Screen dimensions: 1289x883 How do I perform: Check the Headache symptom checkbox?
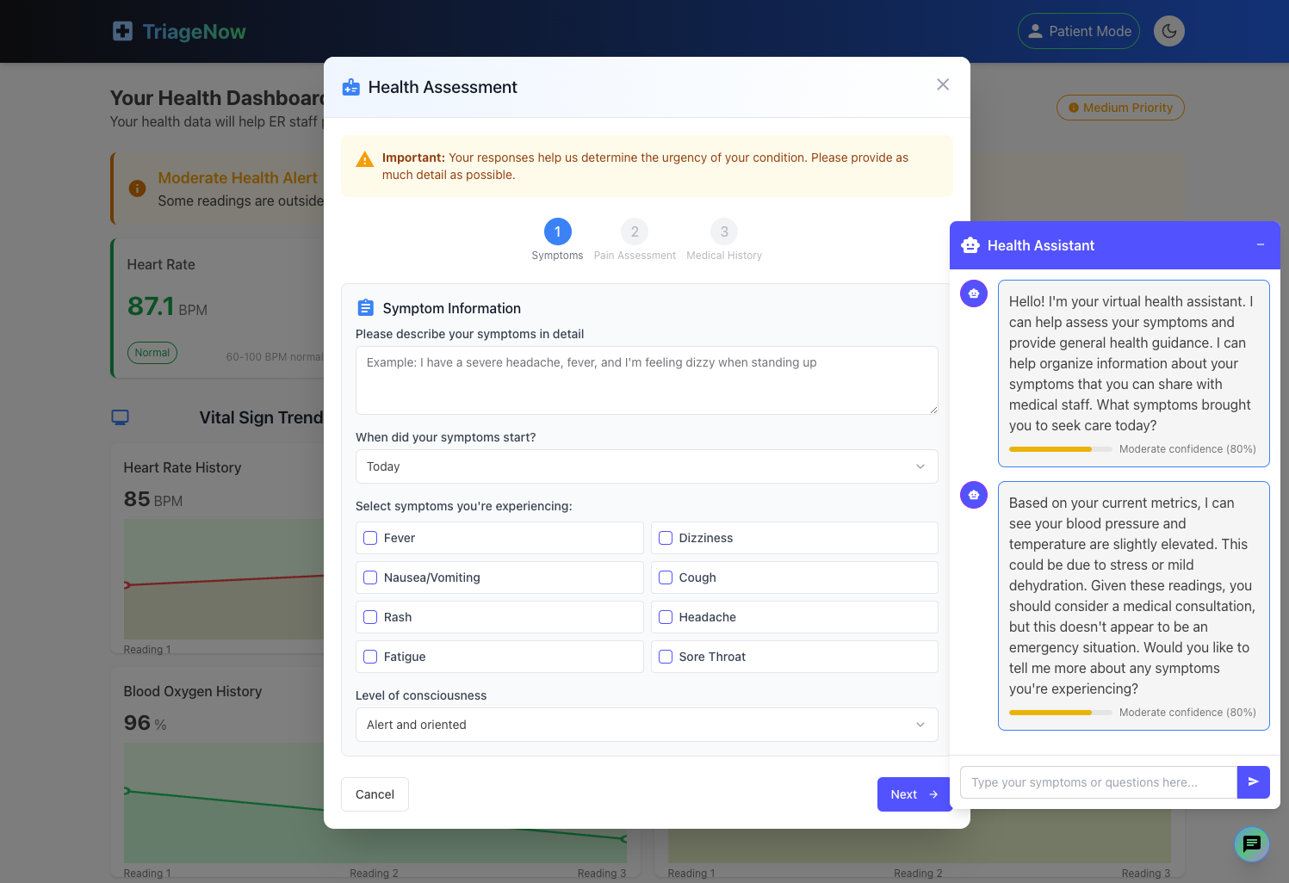pyautogui.click(x=666, y=617)
